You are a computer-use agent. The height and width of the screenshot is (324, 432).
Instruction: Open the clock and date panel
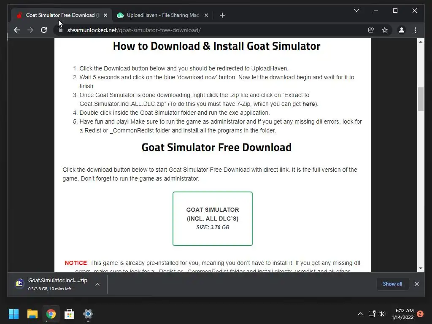click(403, 314)
